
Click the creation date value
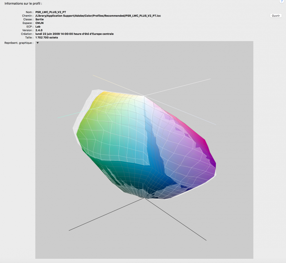pos(74,34)
